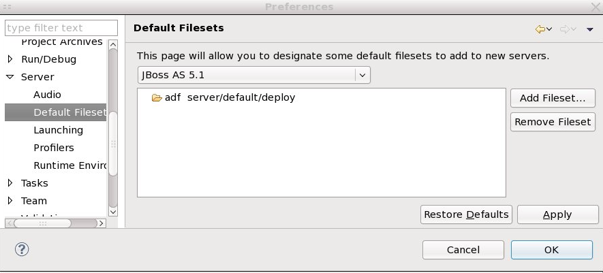Click the help question mark icon
Screen dimensions: 603x273
[22, 249]
